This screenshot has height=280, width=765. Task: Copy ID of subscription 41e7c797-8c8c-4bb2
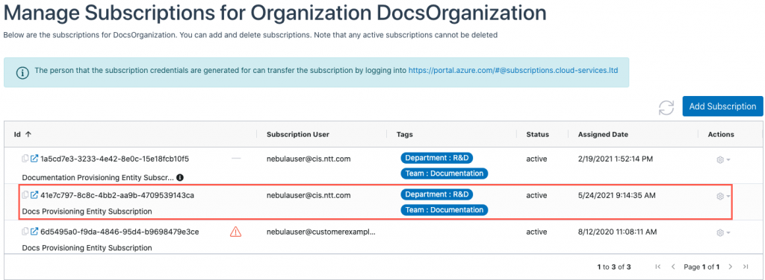25,195
